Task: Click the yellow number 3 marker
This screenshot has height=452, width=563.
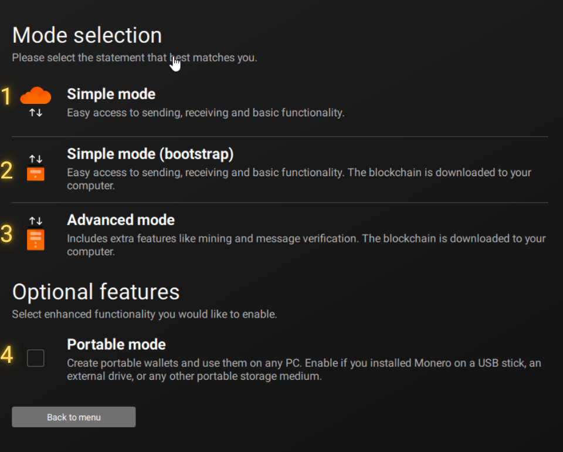Action: point(6,234)
